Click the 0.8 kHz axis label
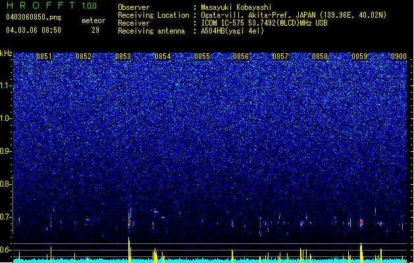414x263 pixels. click(6, 184)
